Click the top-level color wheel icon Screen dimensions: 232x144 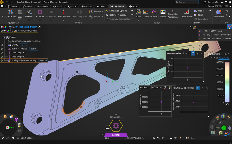click(5, 27)
